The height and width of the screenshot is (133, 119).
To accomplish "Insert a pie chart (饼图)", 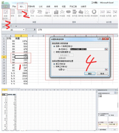I will (x=68, y=13).
